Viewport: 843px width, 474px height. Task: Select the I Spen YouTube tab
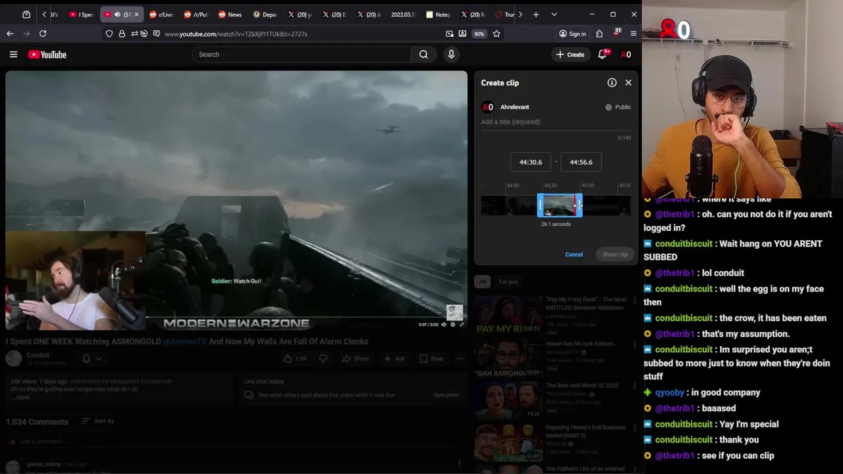tap(82, 14)
